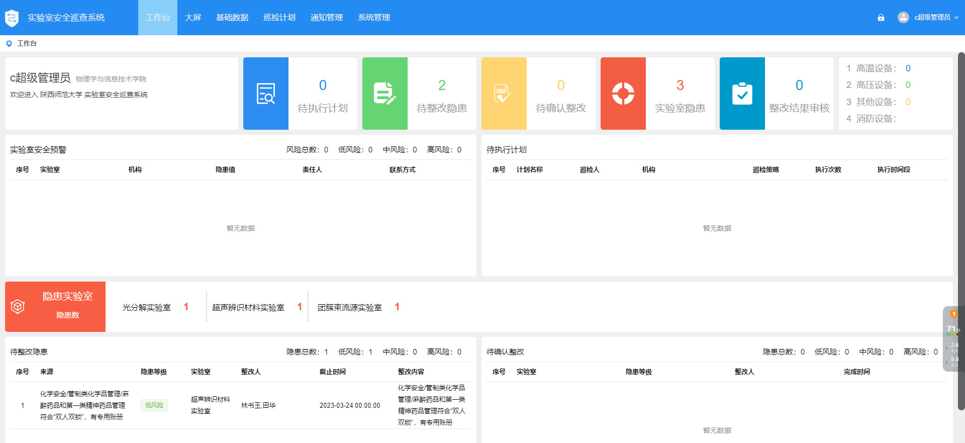Open the 系统管理 menu
The height and width of the screenshot is (443, 965).
[x=374, y=18]
